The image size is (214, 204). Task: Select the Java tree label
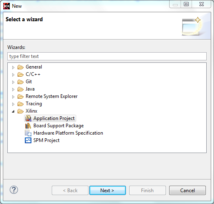coord(30,89)
